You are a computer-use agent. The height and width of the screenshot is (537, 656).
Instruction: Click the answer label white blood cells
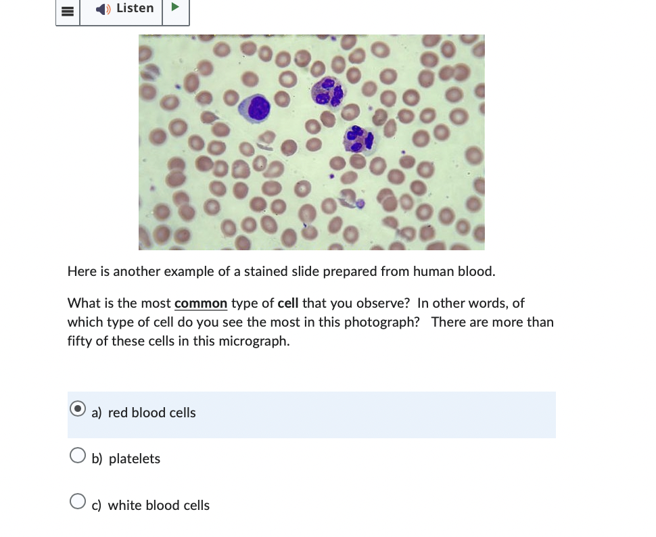click(158, 505)
